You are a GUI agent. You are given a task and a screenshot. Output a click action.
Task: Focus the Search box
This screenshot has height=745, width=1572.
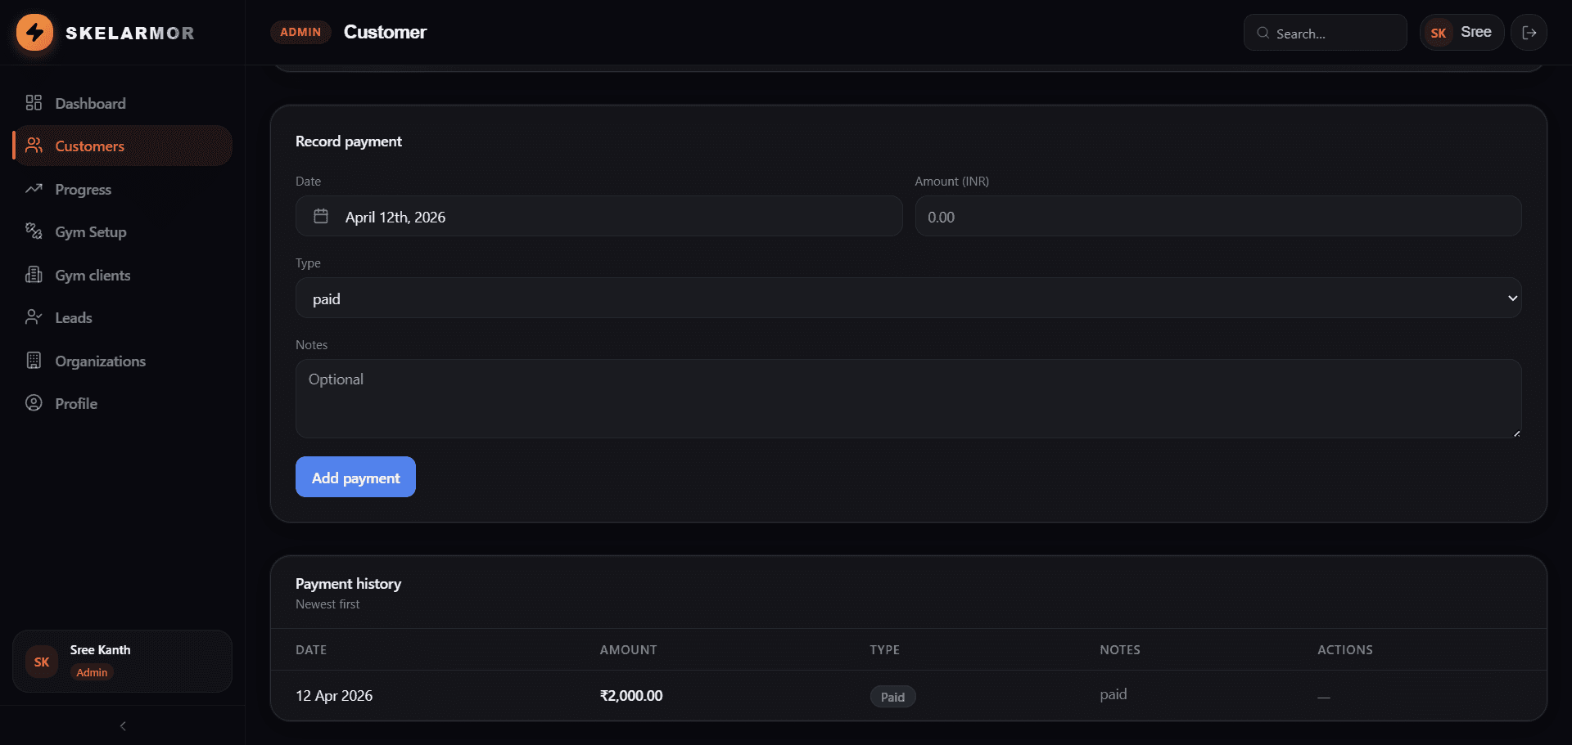pos(1325,33)
